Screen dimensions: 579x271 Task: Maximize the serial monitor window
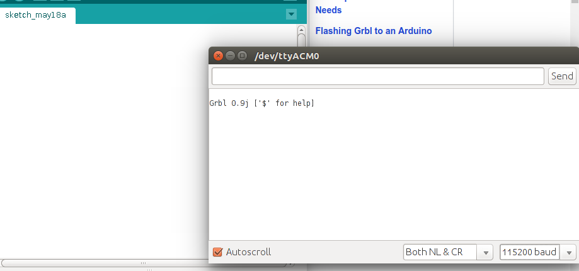point(241,55)
